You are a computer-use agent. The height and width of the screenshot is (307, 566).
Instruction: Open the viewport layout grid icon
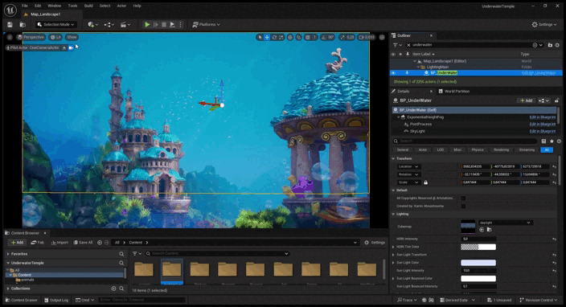point(382,37)
